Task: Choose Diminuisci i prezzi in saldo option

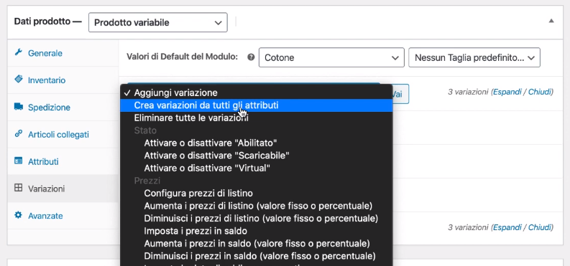Action: coord(257,256)
